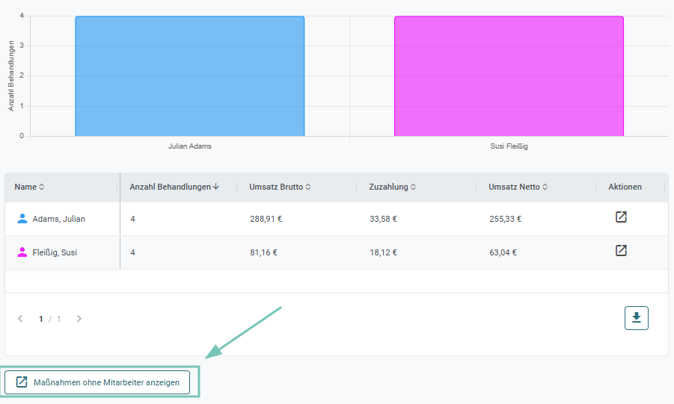Click Julian Adams chart axis label
674x404 pixels.
coord(189,146)
